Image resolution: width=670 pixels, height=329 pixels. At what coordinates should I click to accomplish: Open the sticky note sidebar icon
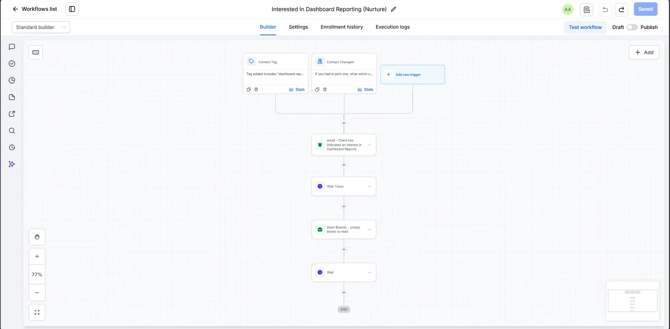pyautogui.click(x=12, y=97)
